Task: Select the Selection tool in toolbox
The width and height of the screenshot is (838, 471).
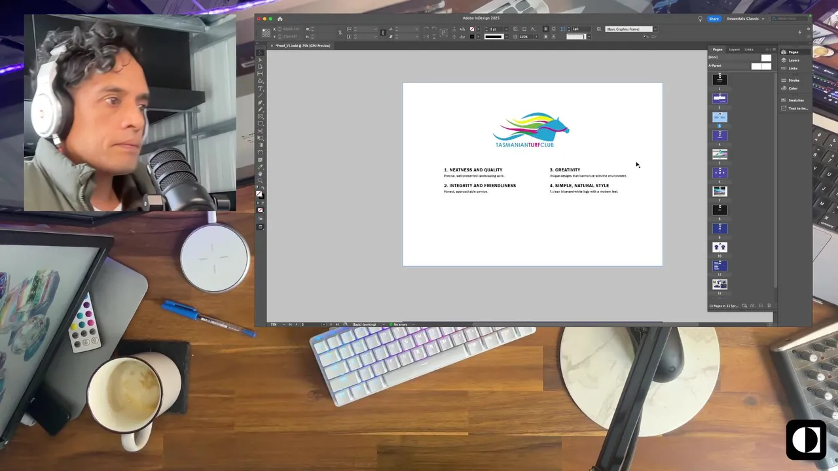Action: (261, 52)
